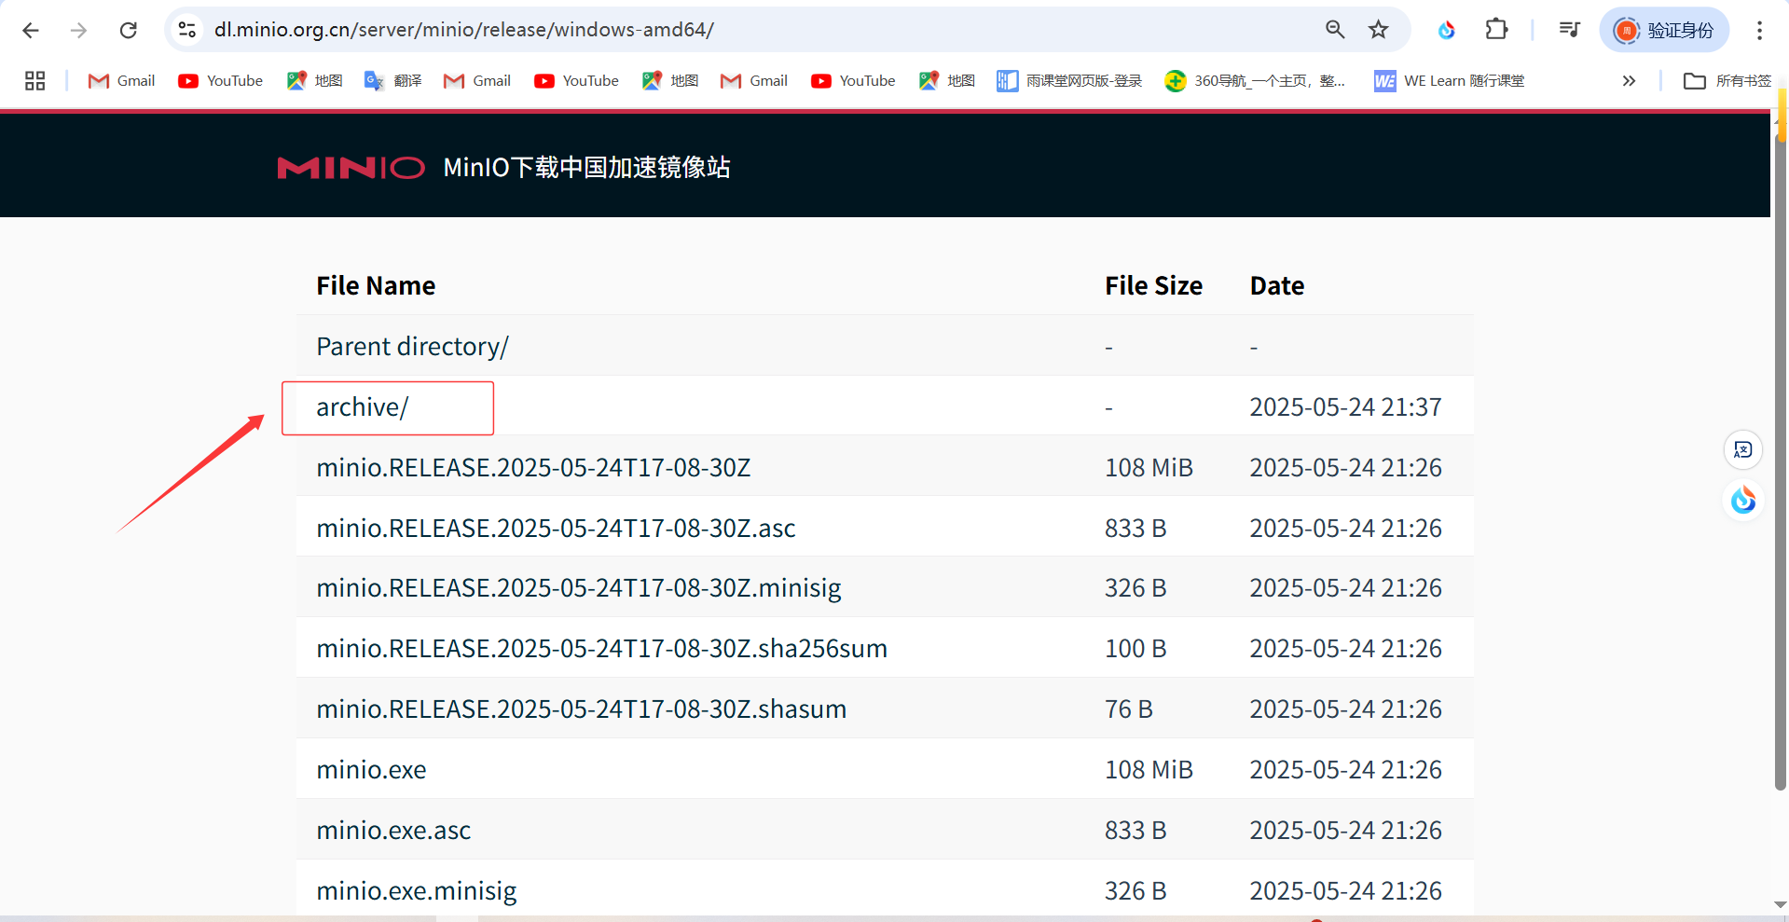
Task: Click the scrollbar down arrow
Action: (x=1781, y=904)
